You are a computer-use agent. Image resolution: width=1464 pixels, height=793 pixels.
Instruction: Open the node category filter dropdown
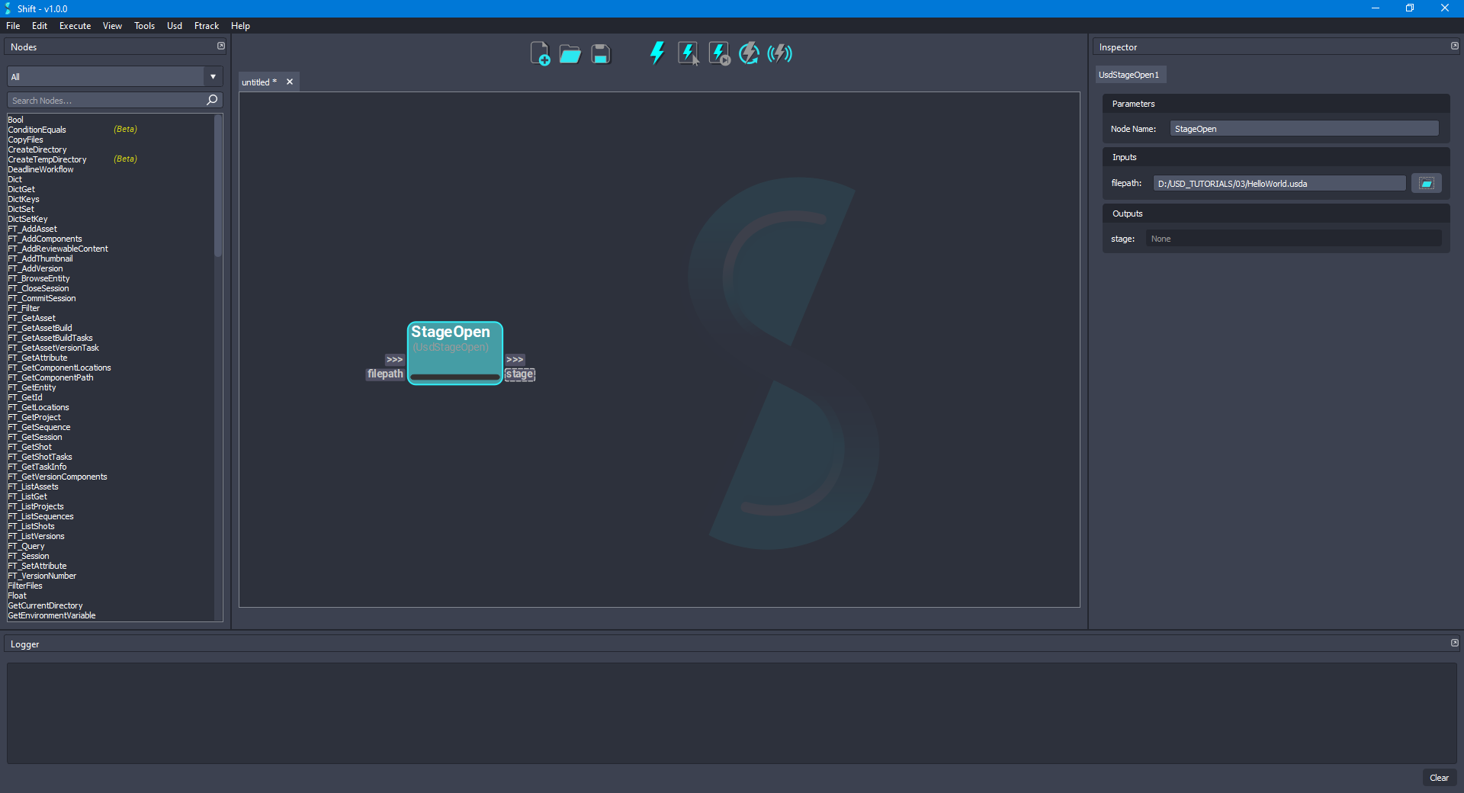[213, 76]
